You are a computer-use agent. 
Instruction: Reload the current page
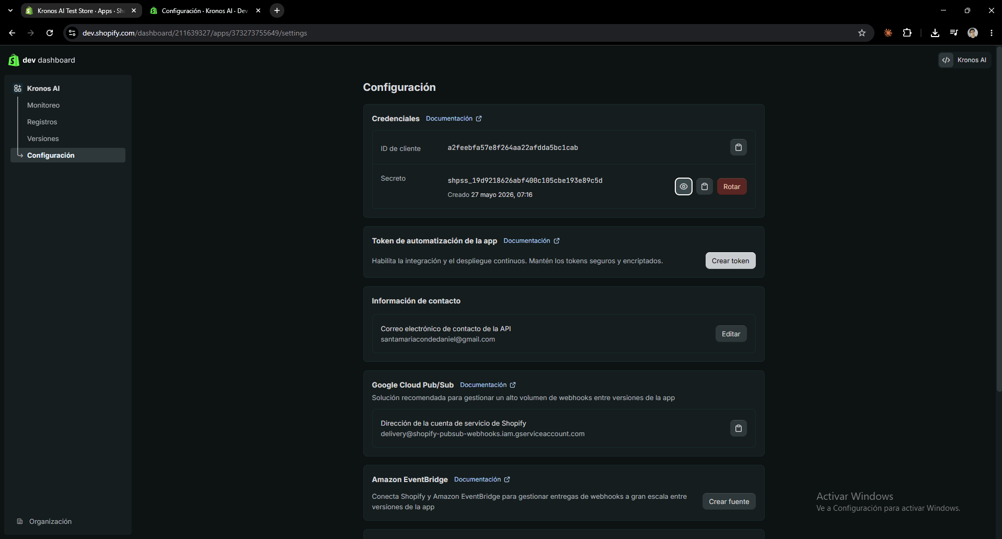50,33
